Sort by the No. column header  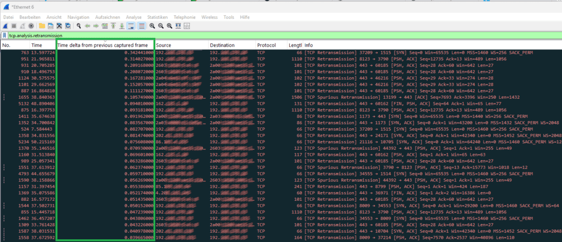(x=15, y=45)
